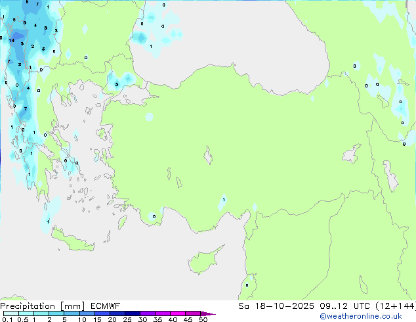
Task: Click the legend label '45'
Action: coord(188,319)
